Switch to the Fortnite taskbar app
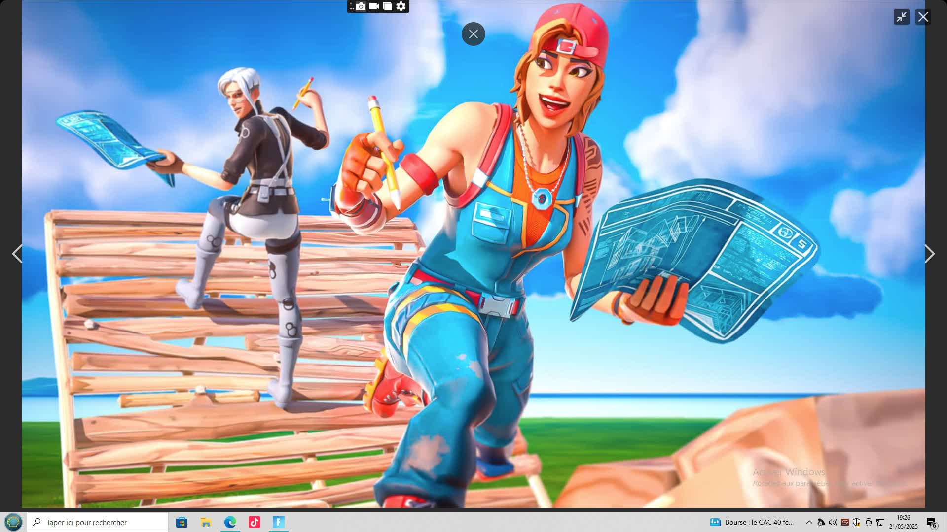This screenshot has width=947, height=532. click(x=279, y=522)
